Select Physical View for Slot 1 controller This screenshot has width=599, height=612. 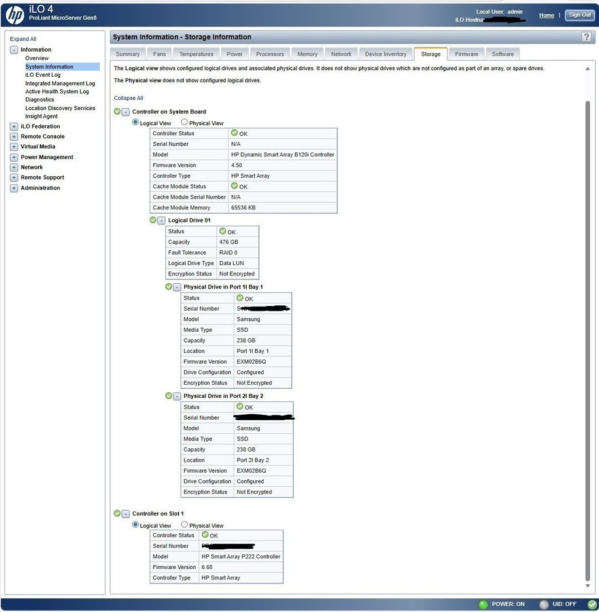click(184, 525)
